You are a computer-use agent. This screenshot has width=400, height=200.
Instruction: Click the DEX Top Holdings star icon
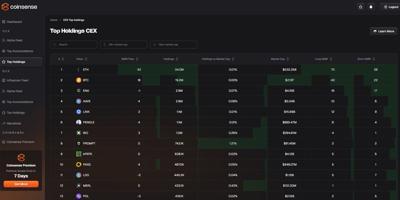[x=4, y=113]
